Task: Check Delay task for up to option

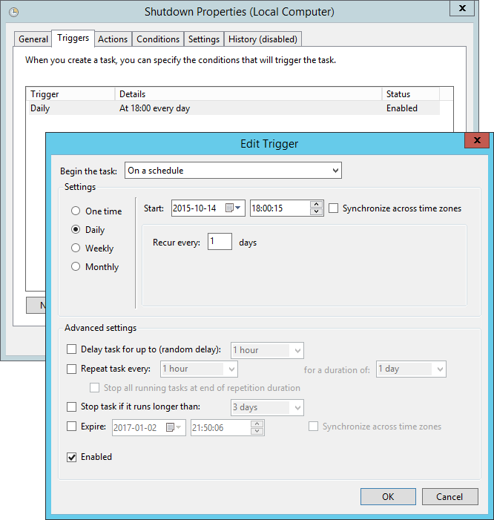Action: [72, 349]
